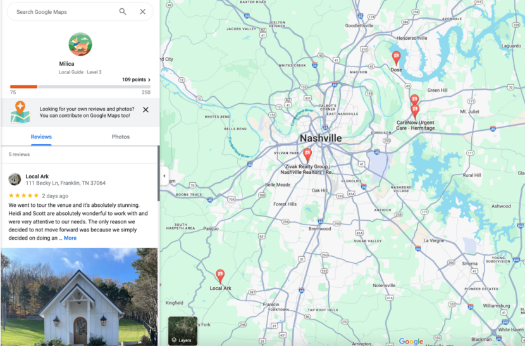Screen dimensions: 525x346
Task: Clear the search box with X icon
Action: tap(142, 12)
